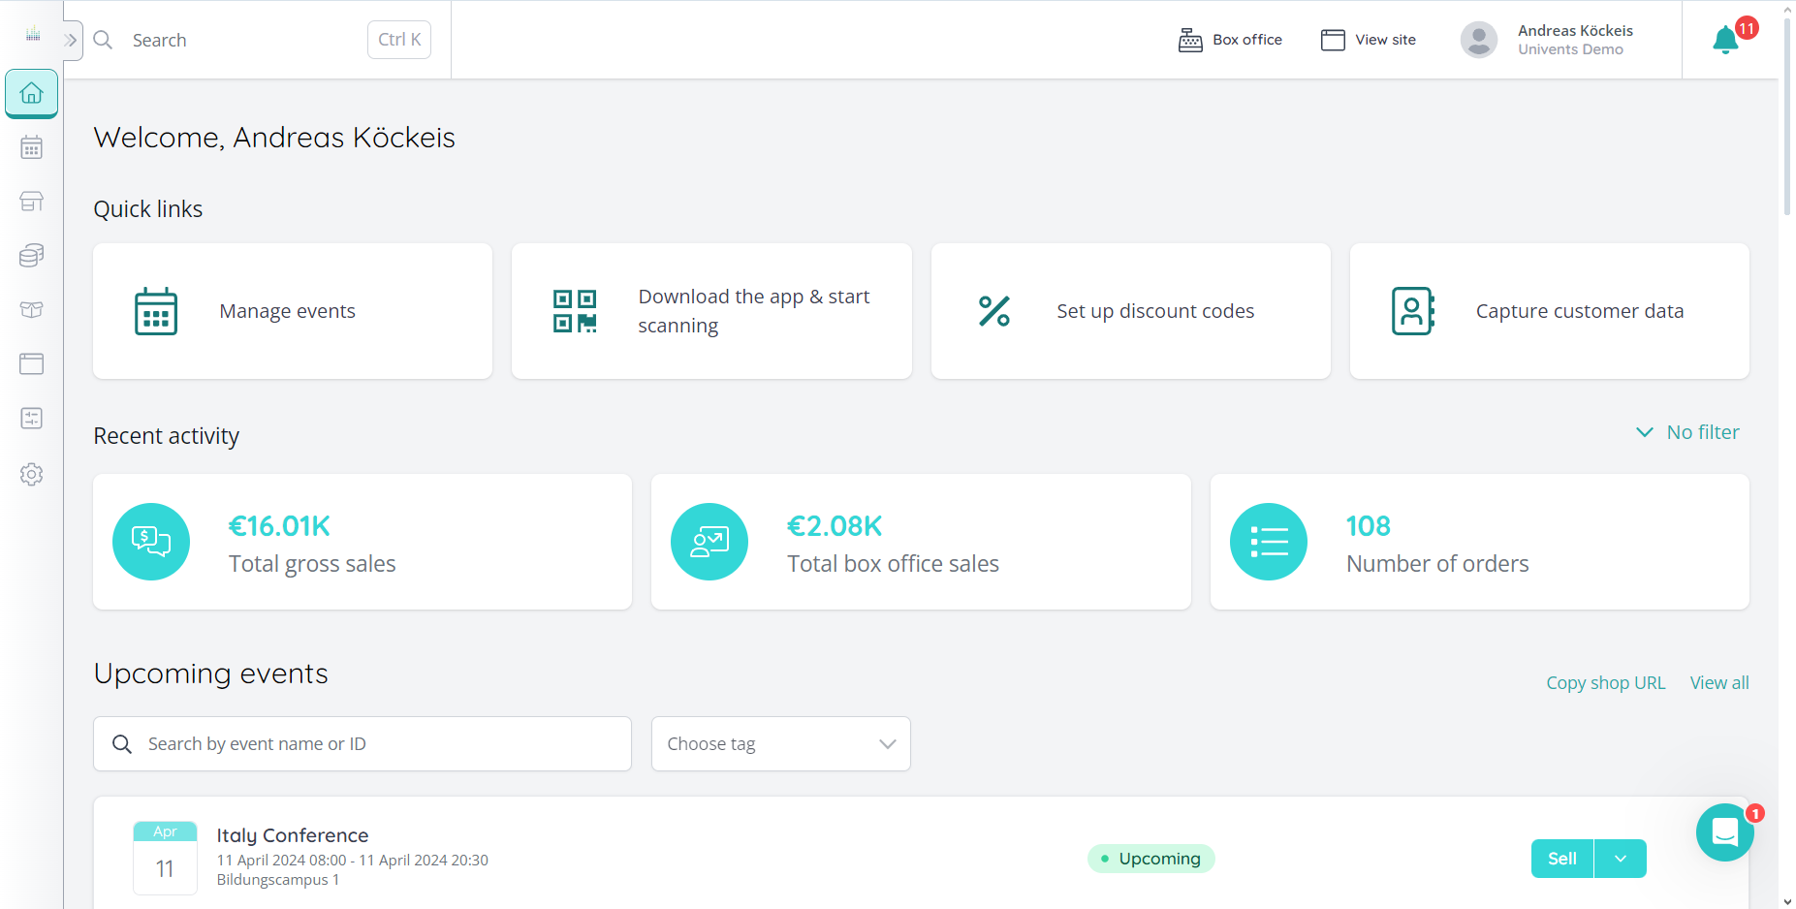1796x909 pixels.
Task: Open the Choose tag dropdown
Action: pyautogui.click(x=779, y=743)
